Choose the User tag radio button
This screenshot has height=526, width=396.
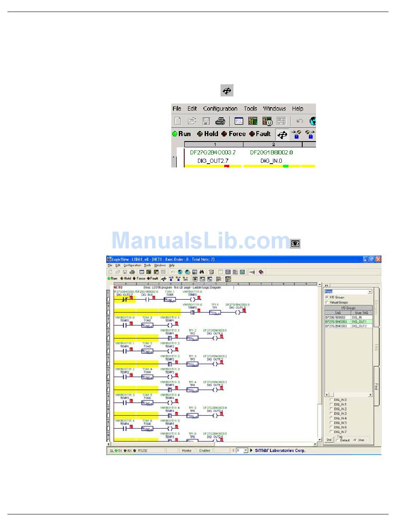(x=356, y=440)
